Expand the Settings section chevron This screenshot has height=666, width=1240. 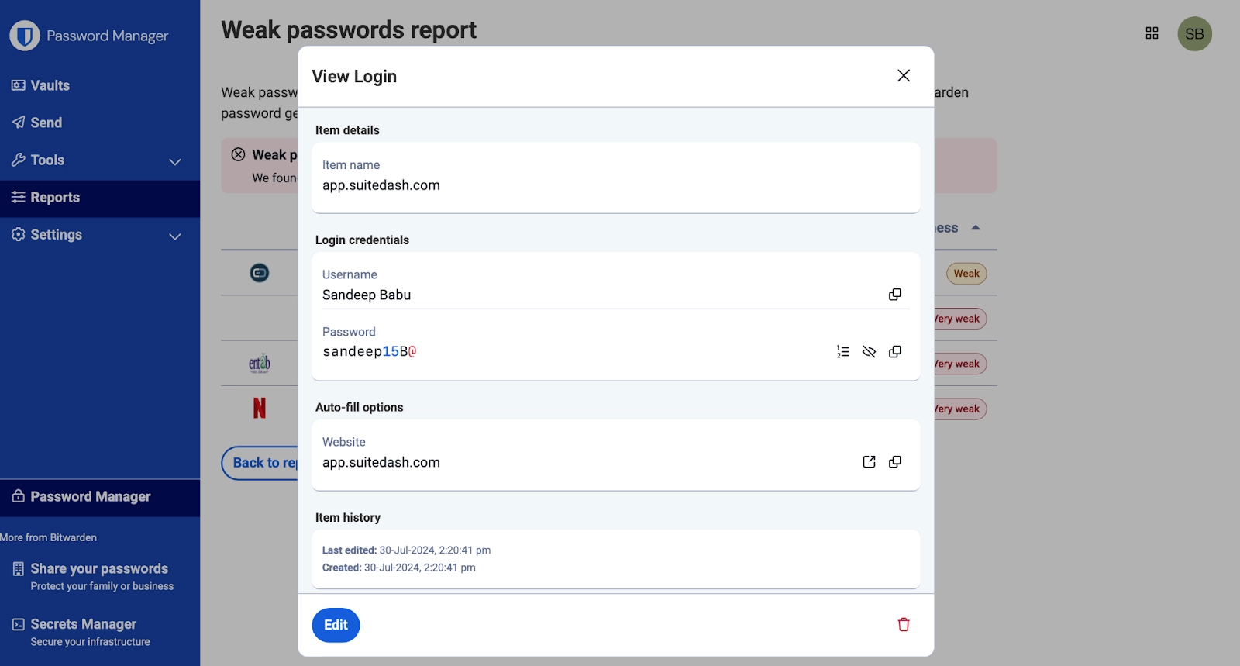point(175,236)
